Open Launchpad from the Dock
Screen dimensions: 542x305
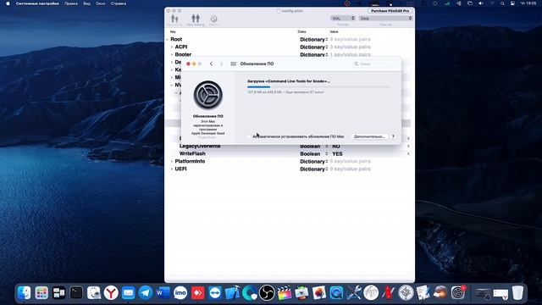[41, 293]
